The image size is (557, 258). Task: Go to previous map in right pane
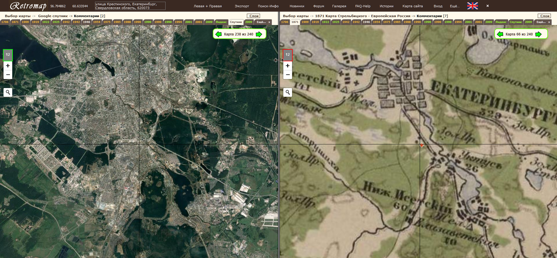coord(500,34)
